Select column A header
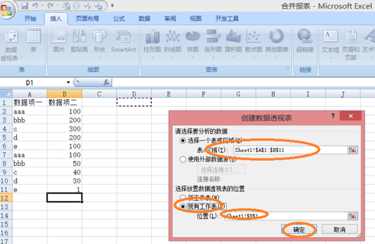This screenshot has width=375, height=244. pos(29,94)
